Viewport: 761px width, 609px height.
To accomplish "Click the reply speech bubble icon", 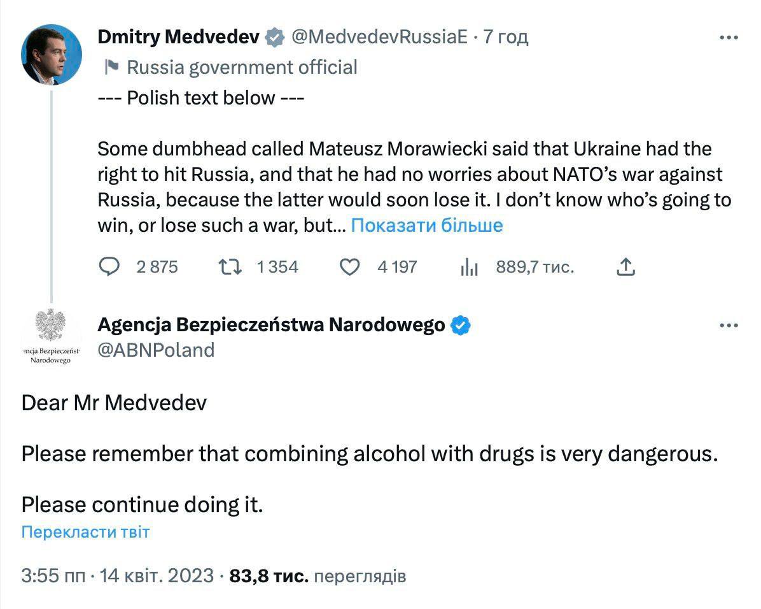I will pyautogui.click(x=112, y=266).
